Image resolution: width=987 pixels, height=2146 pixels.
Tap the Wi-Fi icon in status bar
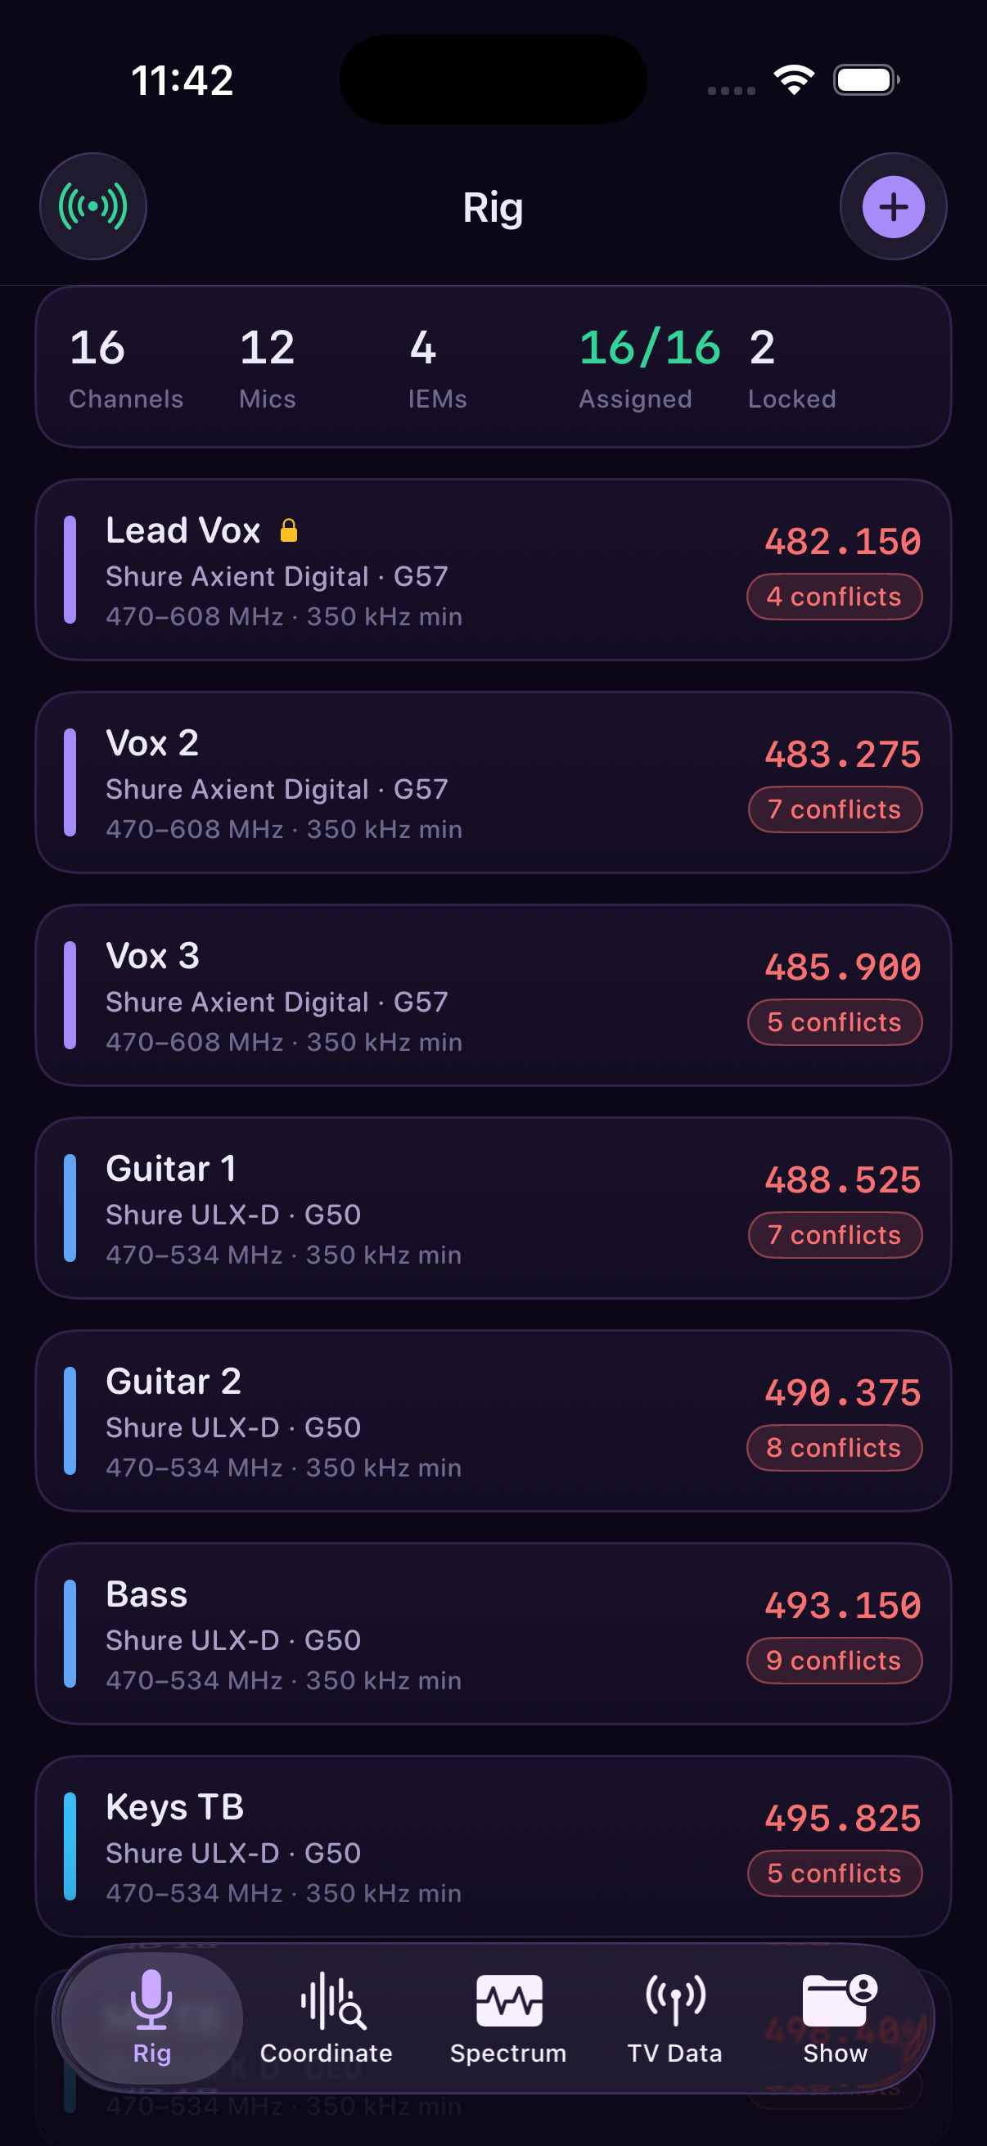pos(794,80)
